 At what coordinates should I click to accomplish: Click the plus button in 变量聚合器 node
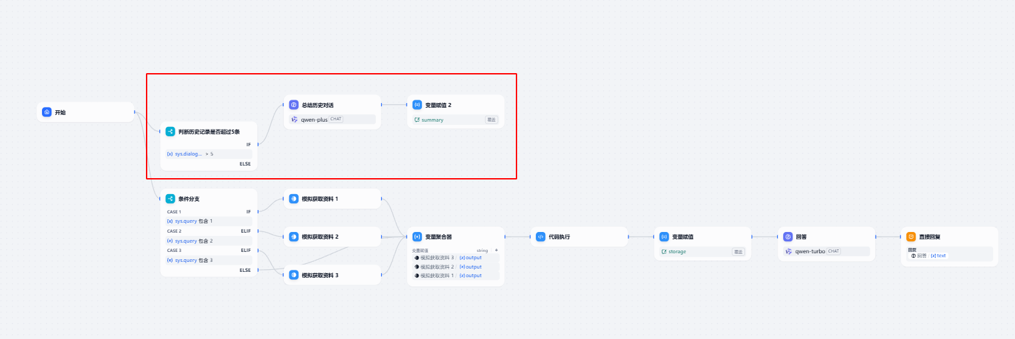pyautogui.click(x=496, y=250)
